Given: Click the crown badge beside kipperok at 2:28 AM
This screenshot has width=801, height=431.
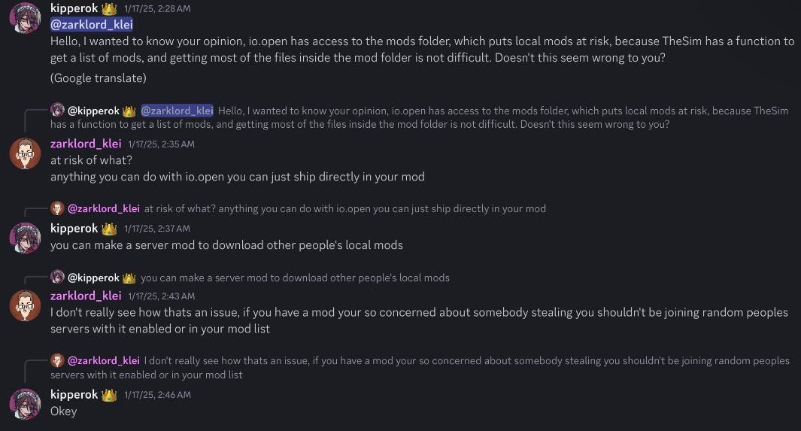Looking at the screenshot, I should point(110,8).
